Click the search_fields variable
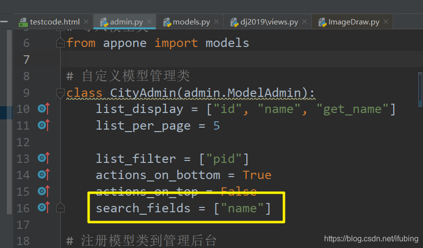423x248 pixels. coord(143,208)
